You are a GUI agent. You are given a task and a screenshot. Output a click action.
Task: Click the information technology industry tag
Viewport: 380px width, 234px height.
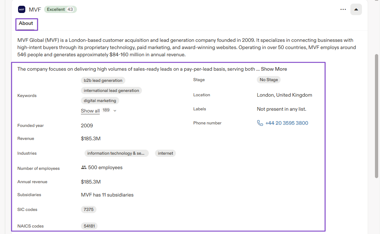pos(116,153)
